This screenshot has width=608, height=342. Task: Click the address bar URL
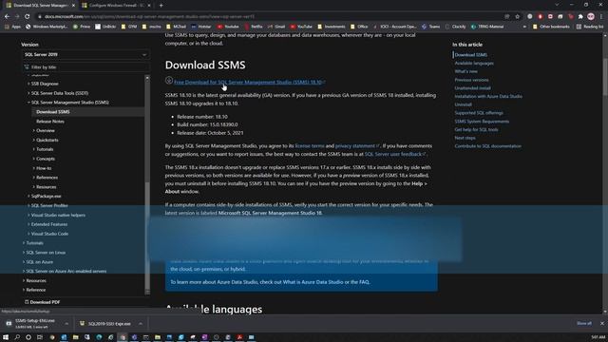pos(149,17)
